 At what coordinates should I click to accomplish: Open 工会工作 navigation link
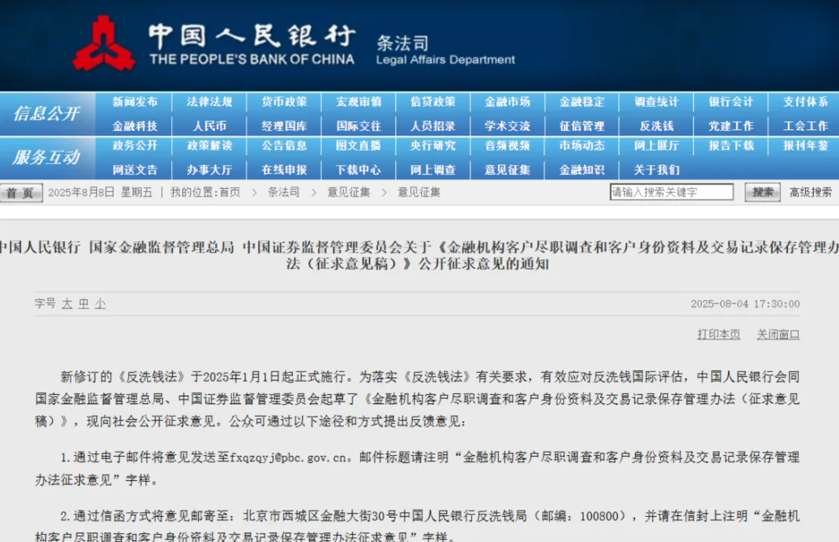tap(805, 126)
